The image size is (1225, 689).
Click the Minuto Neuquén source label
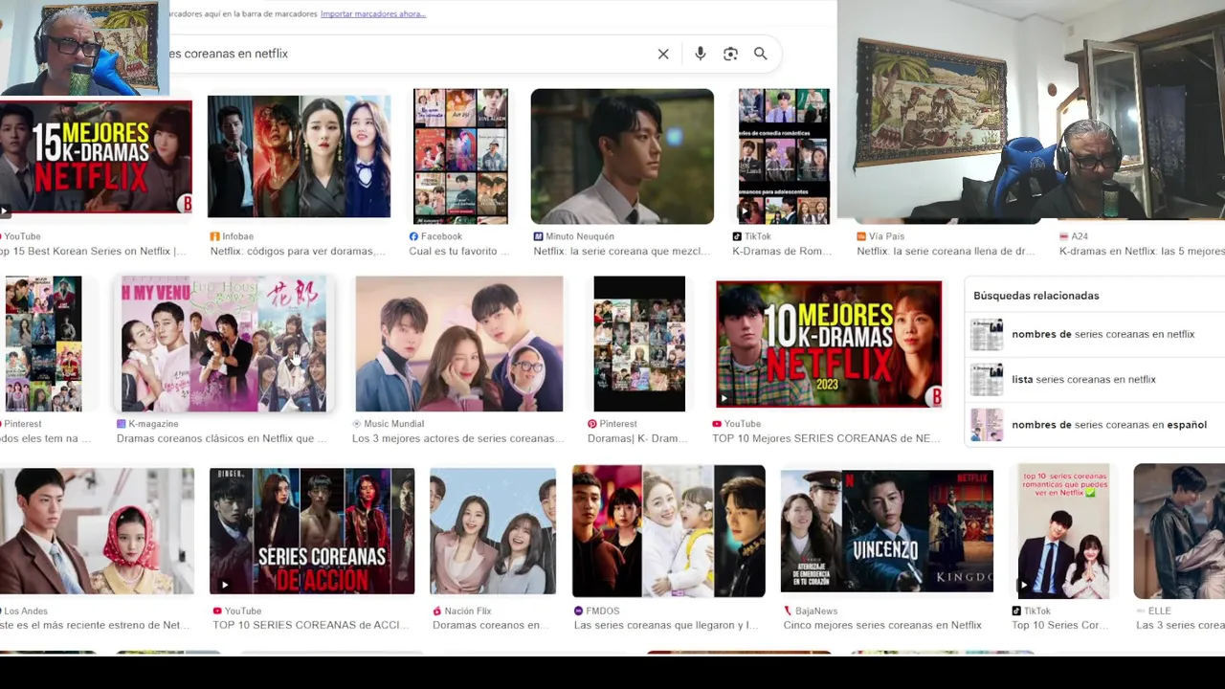[574, 236]
